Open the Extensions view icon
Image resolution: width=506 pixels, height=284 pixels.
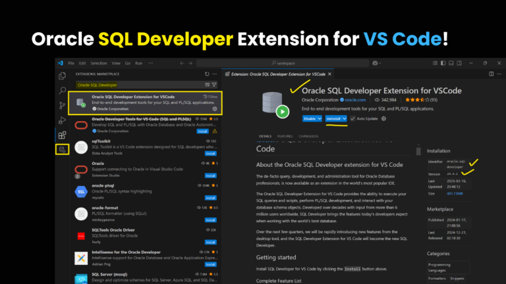click(x=63, y=135)
